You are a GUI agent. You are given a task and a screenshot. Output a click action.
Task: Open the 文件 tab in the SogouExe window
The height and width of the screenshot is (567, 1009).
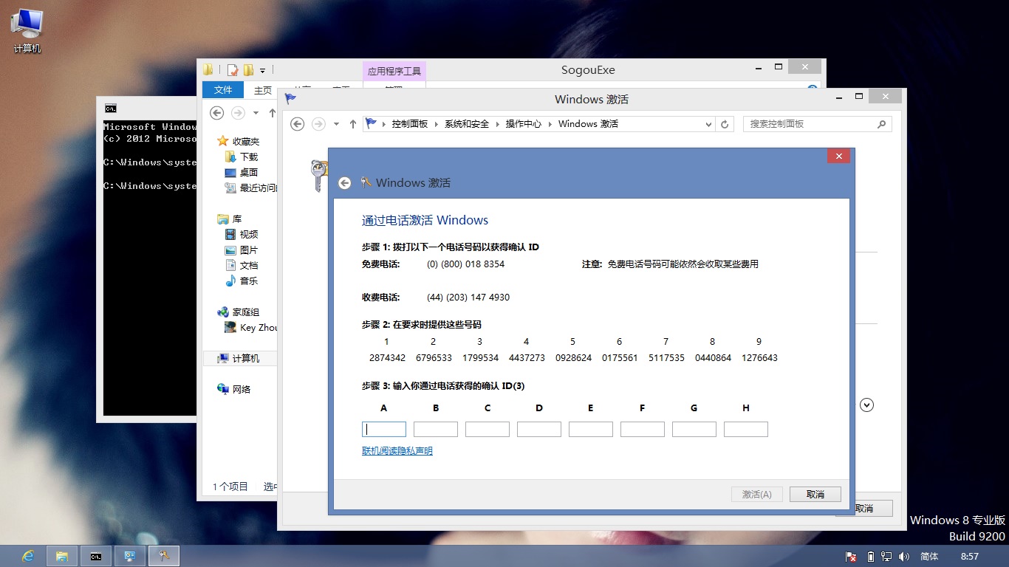[x=223, y=90]
